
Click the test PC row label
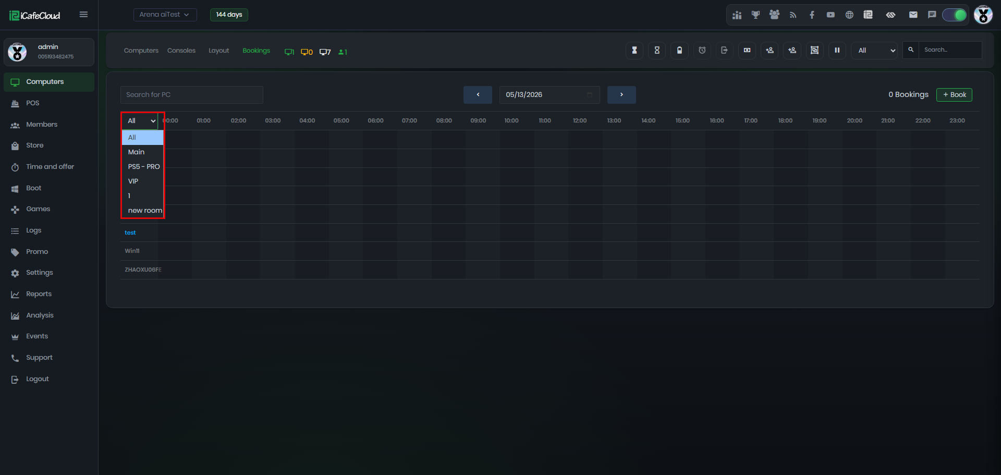pos(130,233)
